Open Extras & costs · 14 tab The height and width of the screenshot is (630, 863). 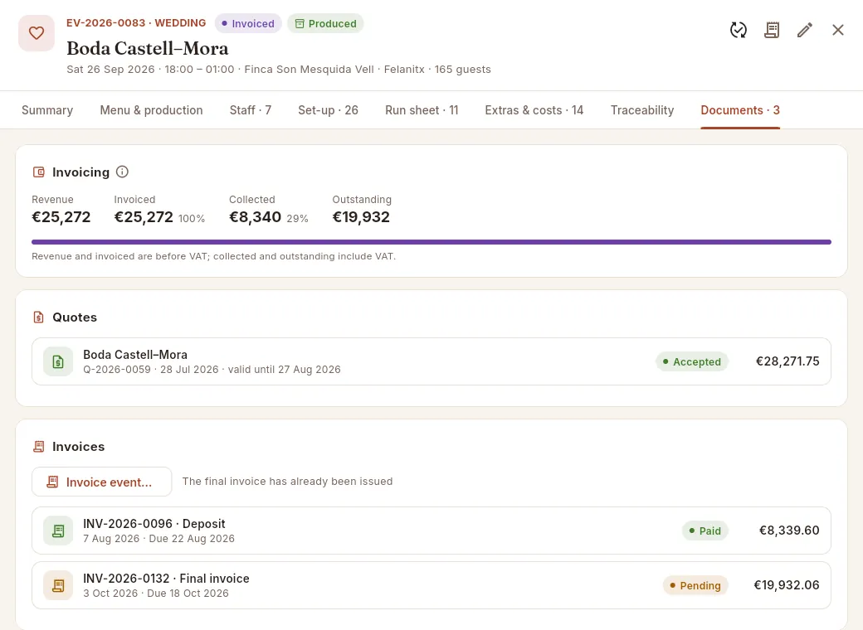[534, 110]
